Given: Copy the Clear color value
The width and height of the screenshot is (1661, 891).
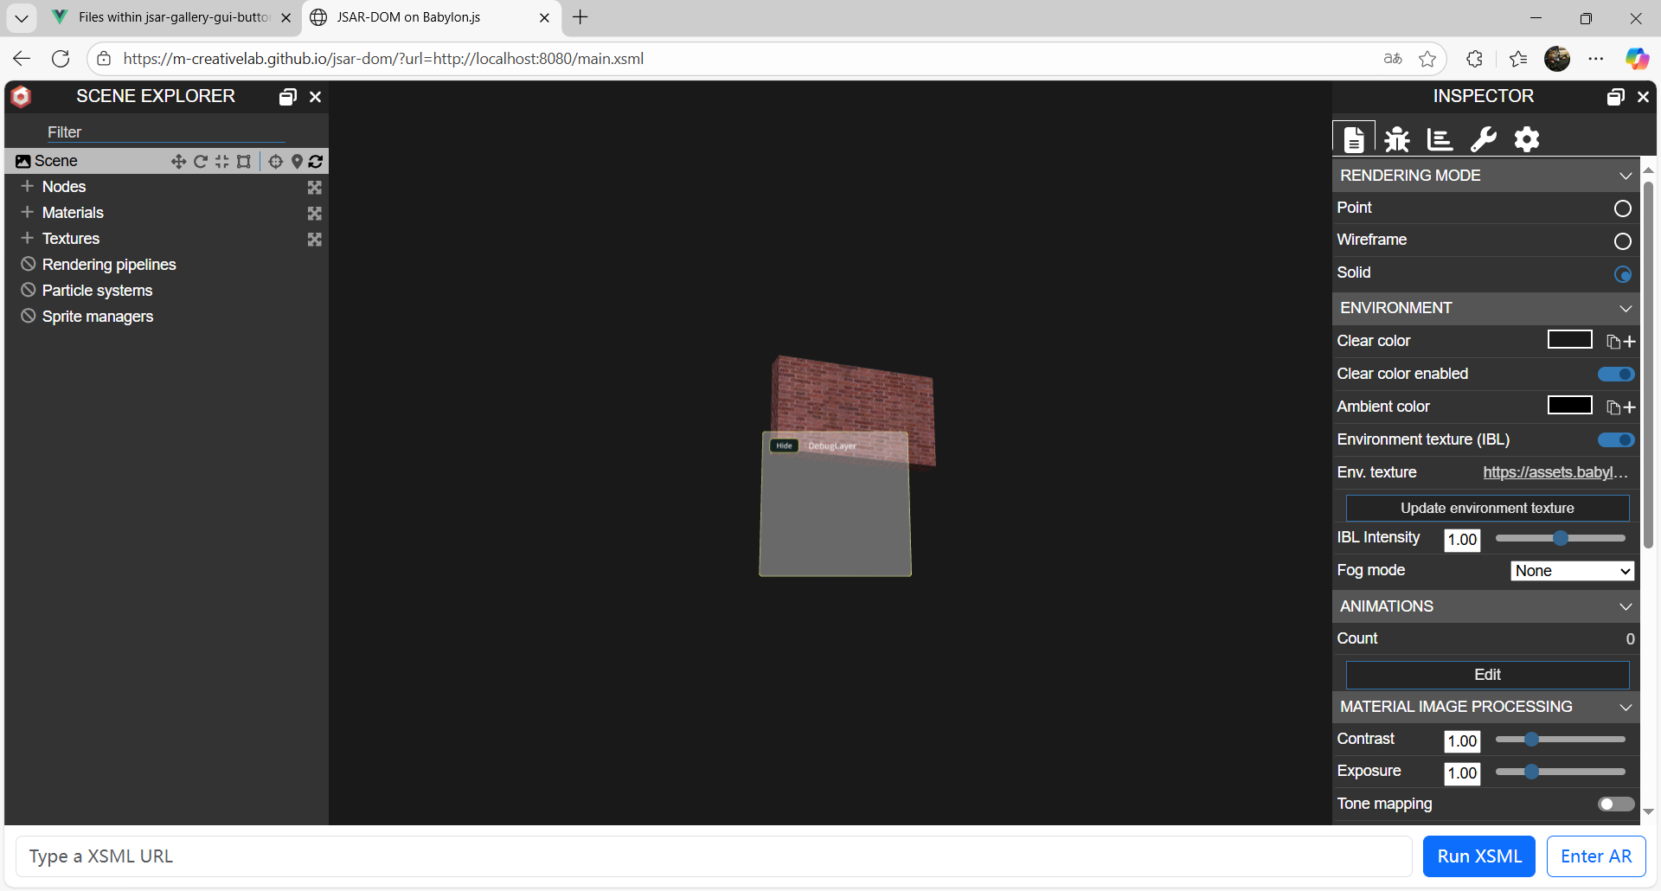Looking at the screenshot, I should [x=1613, y=342].
